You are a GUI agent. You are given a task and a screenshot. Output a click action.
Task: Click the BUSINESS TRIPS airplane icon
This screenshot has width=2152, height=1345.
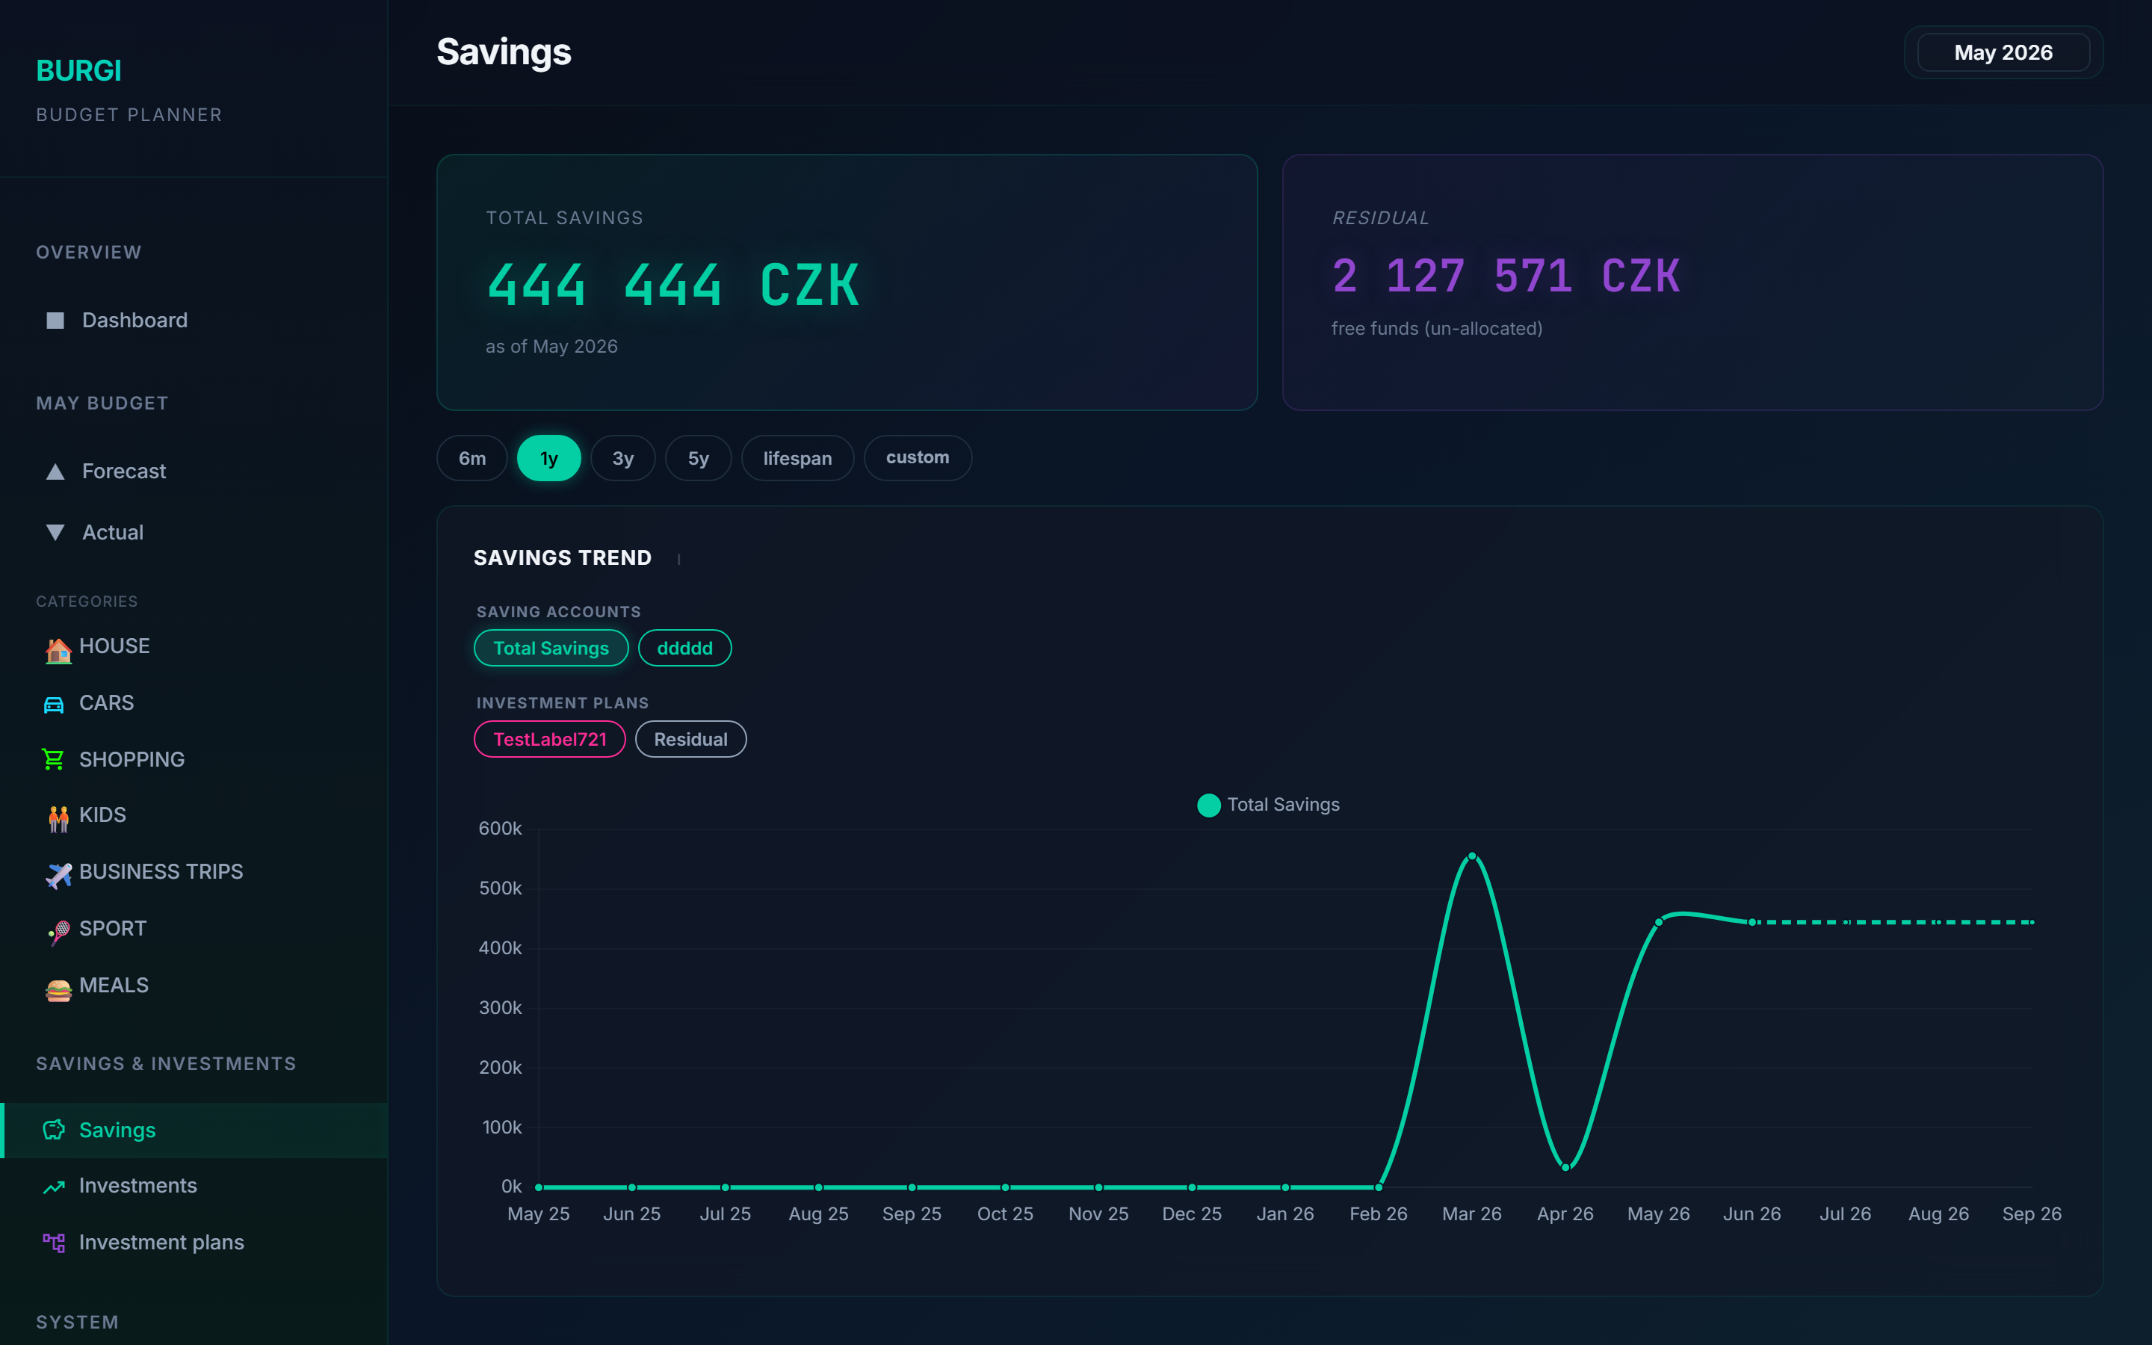click(58, 875)
